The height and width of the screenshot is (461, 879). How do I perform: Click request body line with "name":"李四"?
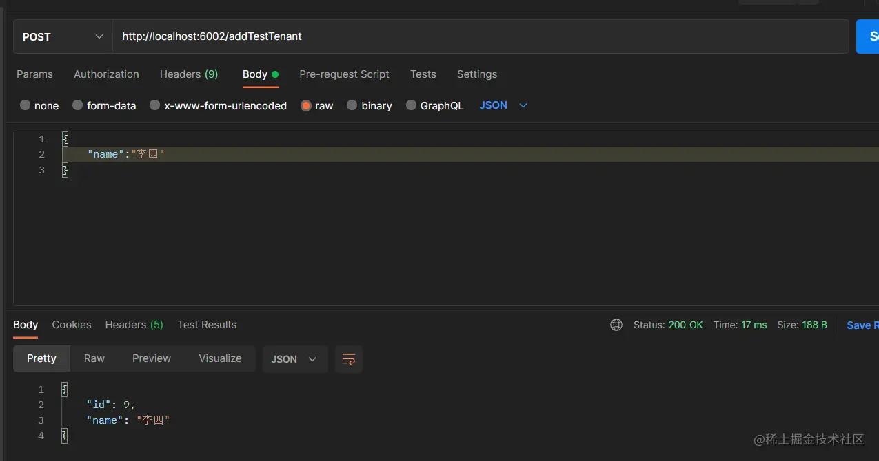[x=125, y=155]
